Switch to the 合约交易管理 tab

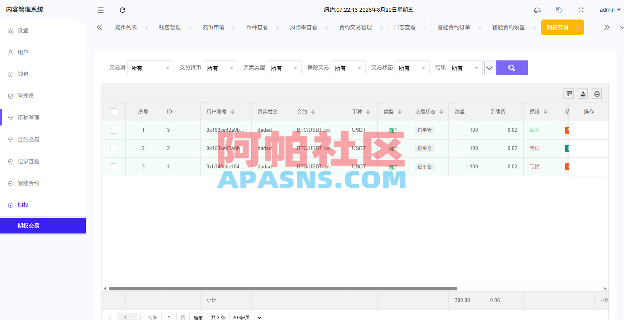click(356, 27)
